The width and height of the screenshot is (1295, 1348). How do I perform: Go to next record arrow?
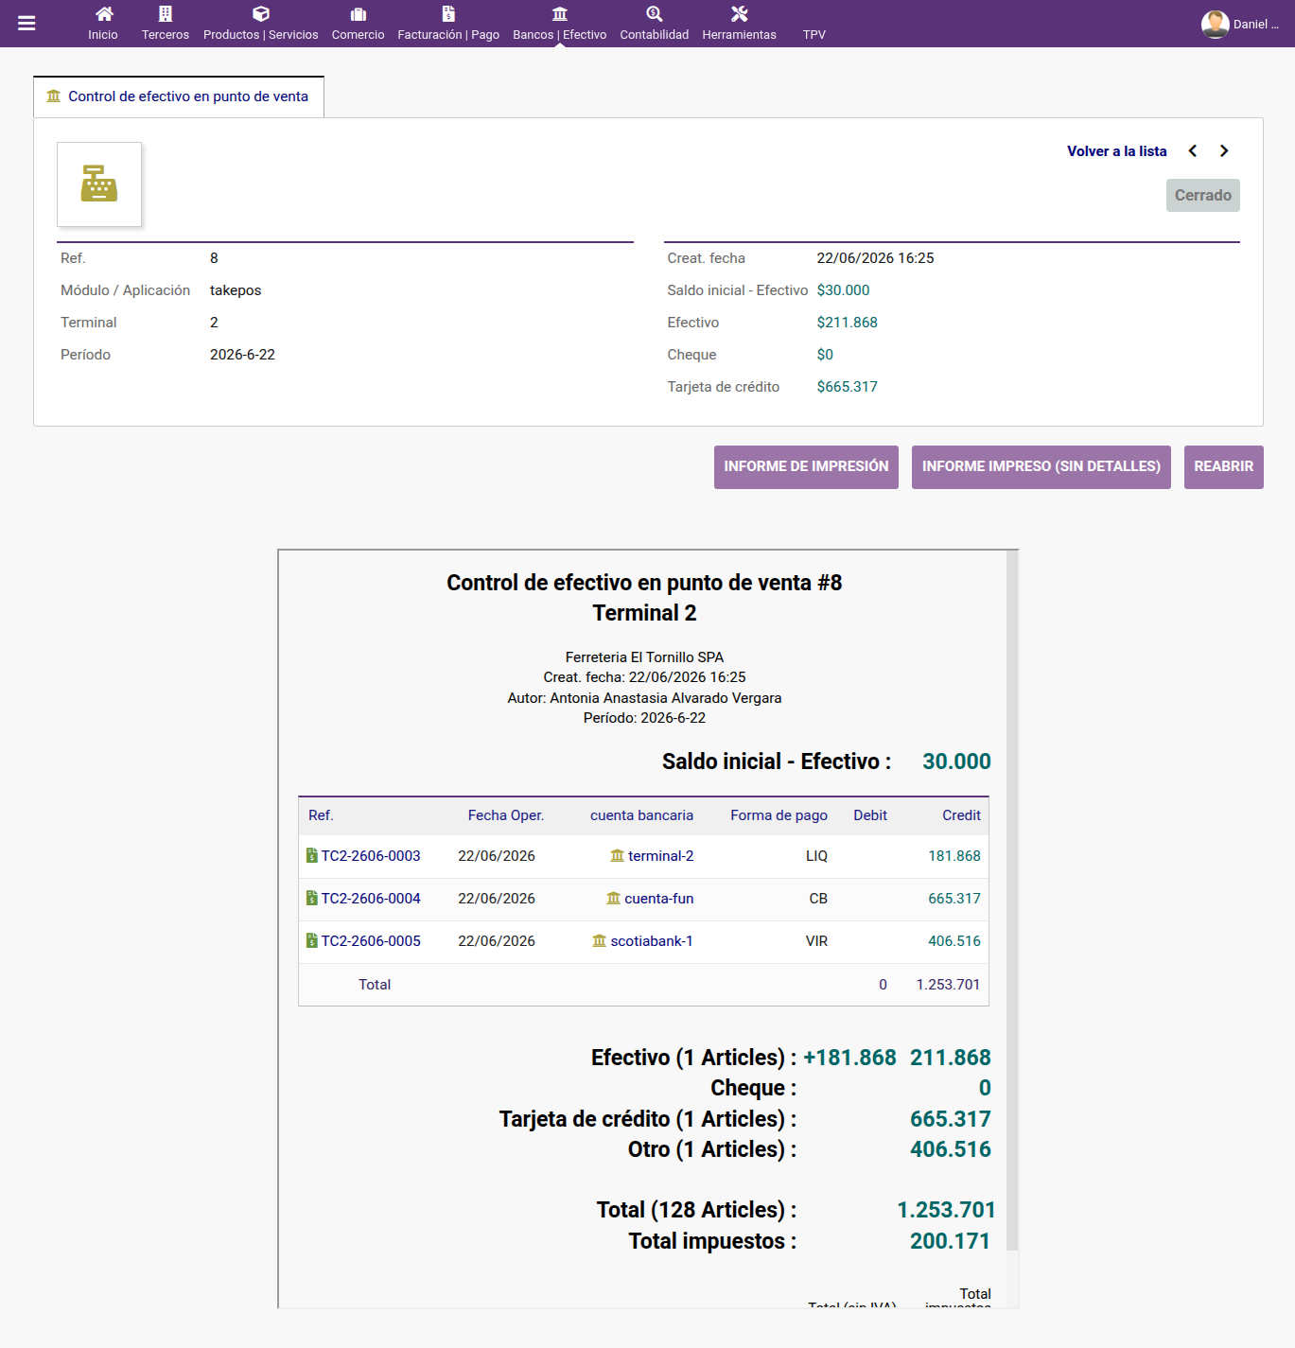pos(1224,151)
